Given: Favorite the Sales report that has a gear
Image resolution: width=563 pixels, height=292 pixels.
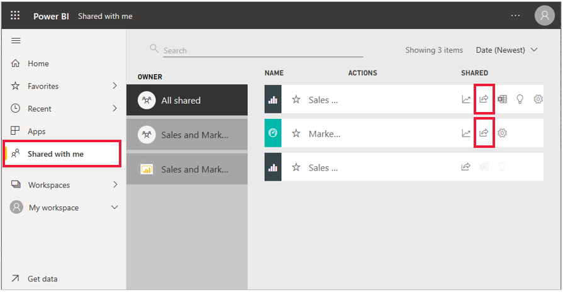Looking at the screenshot, I should [296, 99].
